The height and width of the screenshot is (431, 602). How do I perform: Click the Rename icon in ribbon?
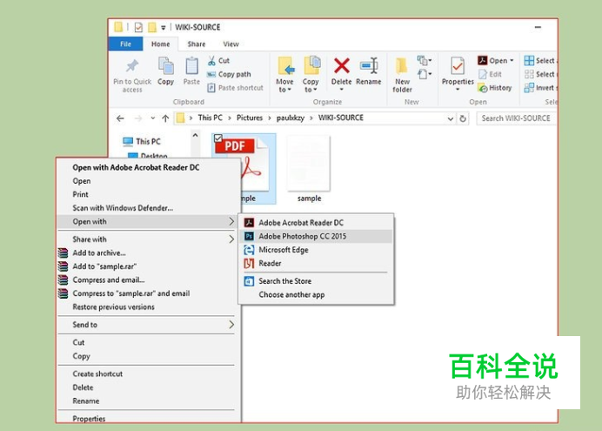pyautogui.click(x=369, y=66)
